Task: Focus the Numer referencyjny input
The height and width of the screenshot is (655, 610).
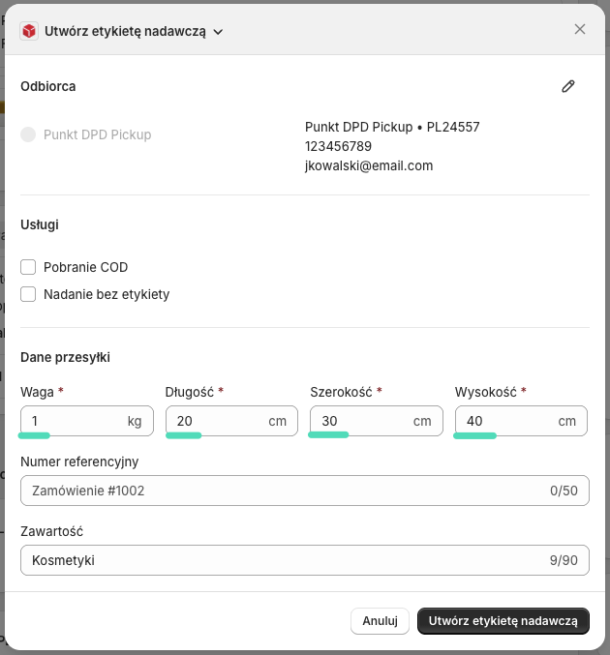Action: coord(305,491)
